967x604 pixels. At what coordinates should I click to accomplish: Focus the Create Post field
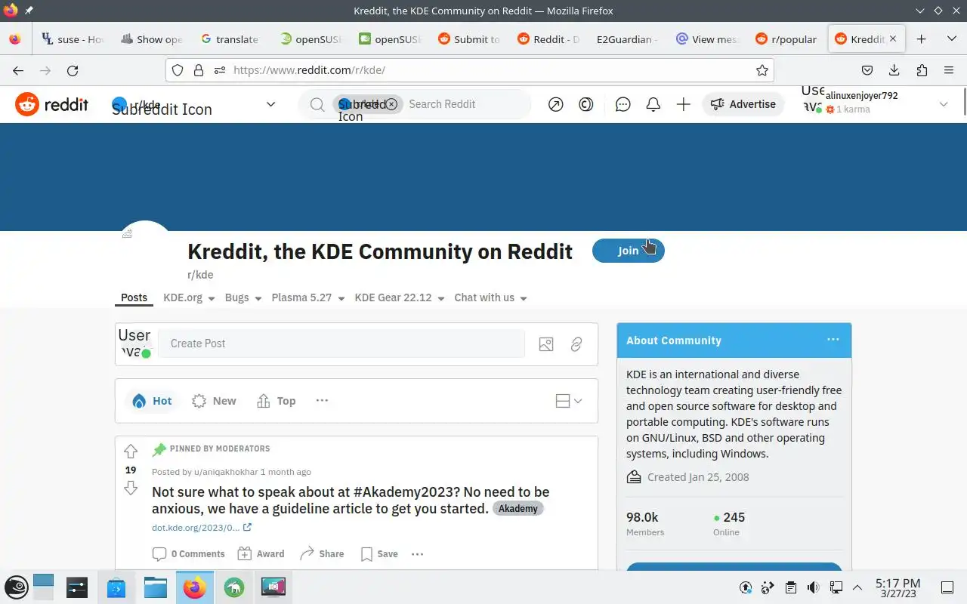click(x=341, y=344)
